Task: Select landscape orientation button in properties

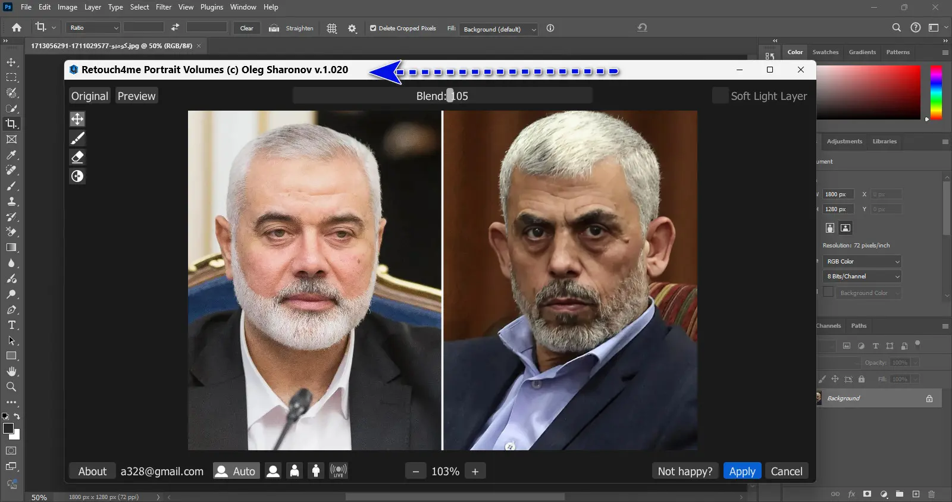Action: 845,228
